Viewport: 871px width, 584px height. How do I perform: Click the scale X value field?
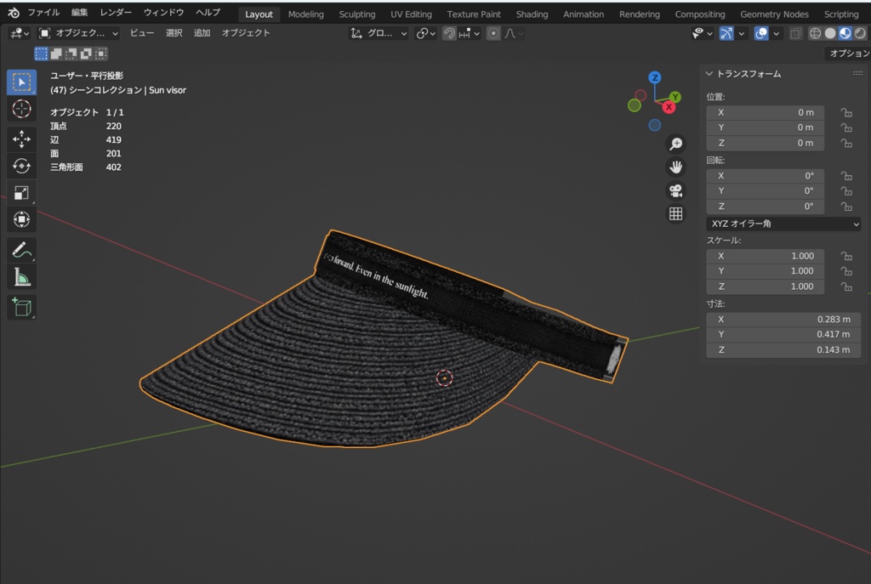(x=765, y=256)
